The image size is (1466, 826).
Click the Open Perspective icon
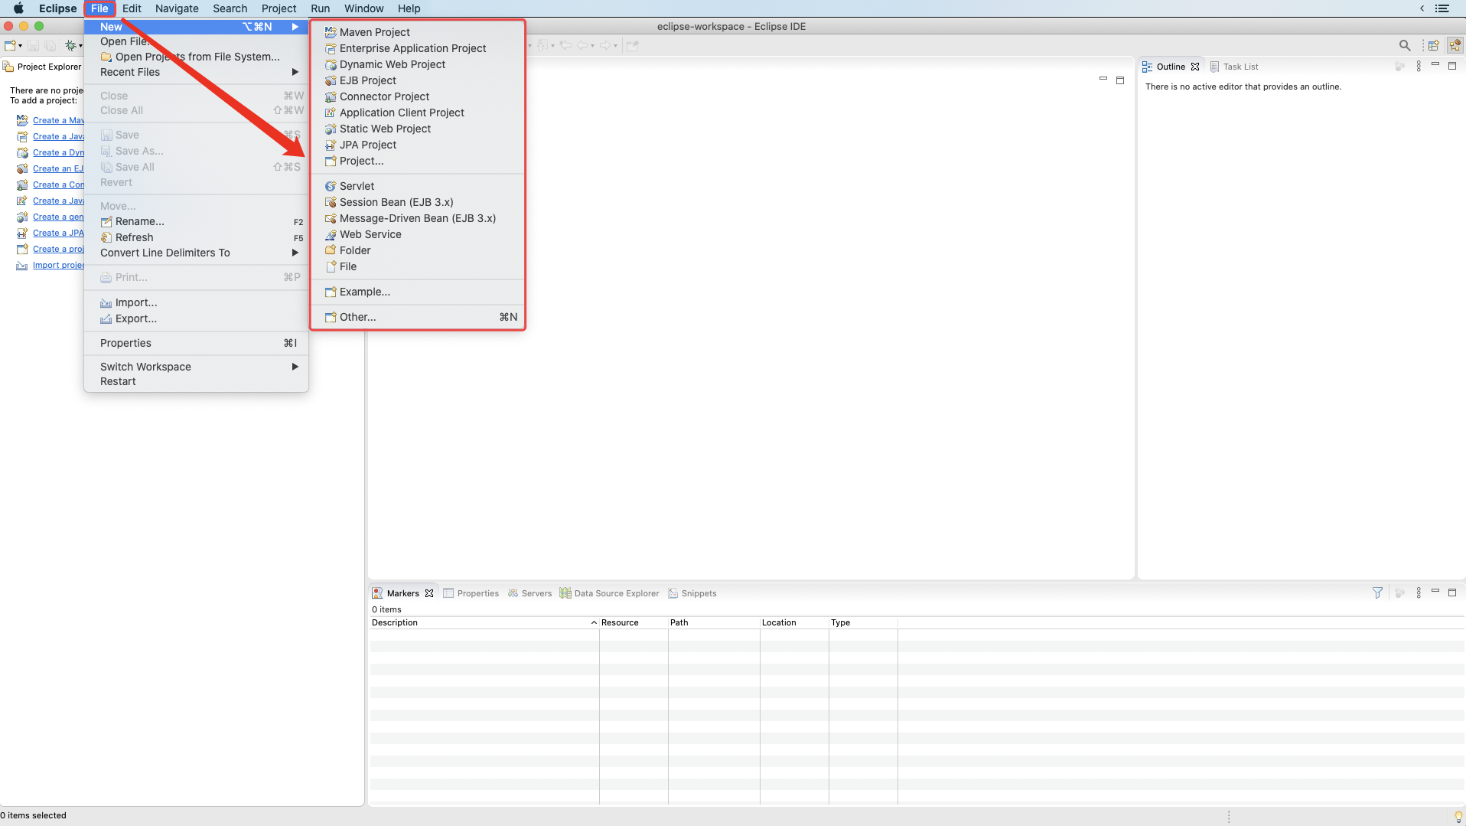coord(1434,46)
